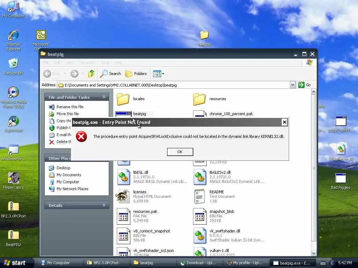
Task: Go up one folder level in Explorer
Action: (91, 74)
